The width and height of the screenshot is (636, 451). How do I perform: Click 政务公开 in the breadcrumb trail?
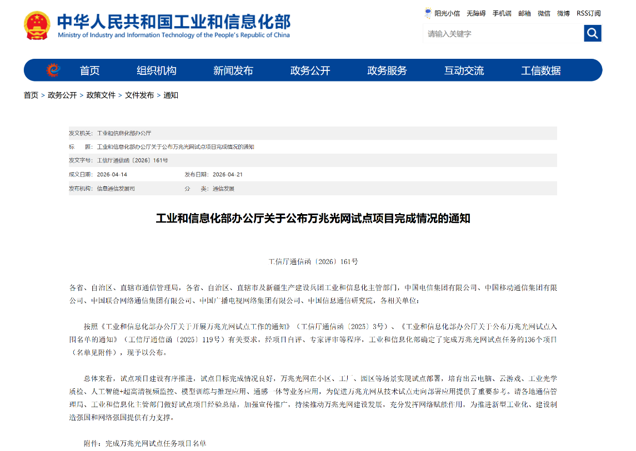coord(62,95)
